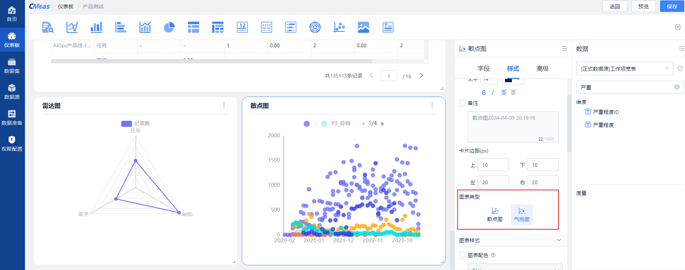Open 权限配置 in the sidebar
Viewport: 685px width, 270px height.
pos(12,143)
